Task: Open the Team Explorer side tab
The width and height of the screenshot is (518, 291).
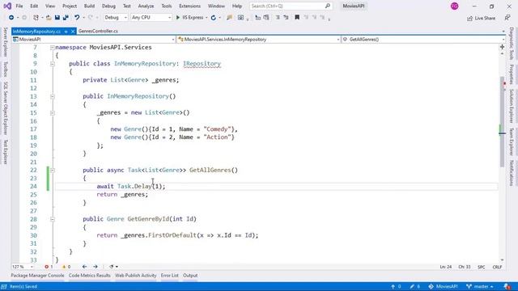Action: pyautogui.click(x=512, y=142)
